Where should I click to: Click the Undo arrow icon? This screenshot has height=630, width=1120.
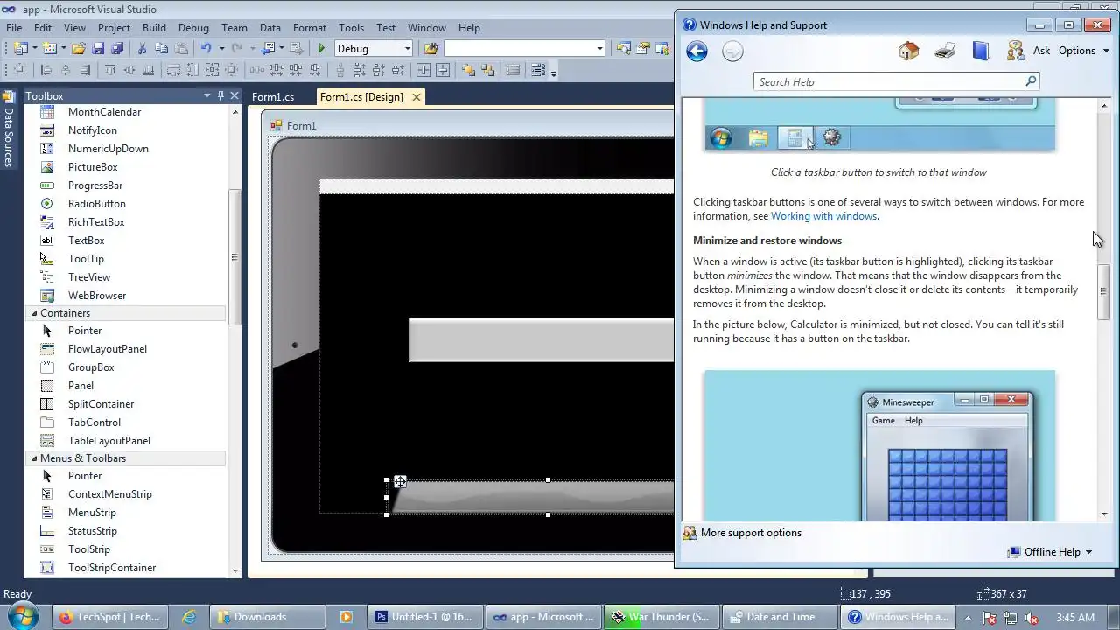pyautogui.click(x=206, y=49)
